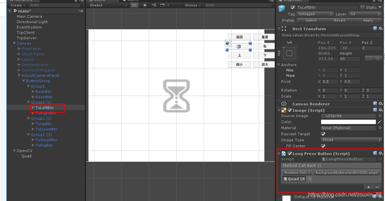Toggle raw edit mode R button
385x201 pixels.
point(378,58)
